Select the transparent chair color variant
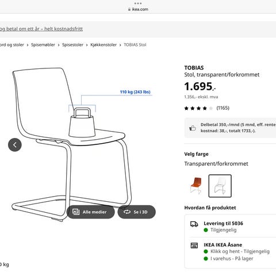Image resolution: width=276 pixels, height=276 pixels. 220,186
